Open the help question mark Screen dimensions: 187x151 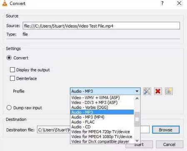pos(162,3)
